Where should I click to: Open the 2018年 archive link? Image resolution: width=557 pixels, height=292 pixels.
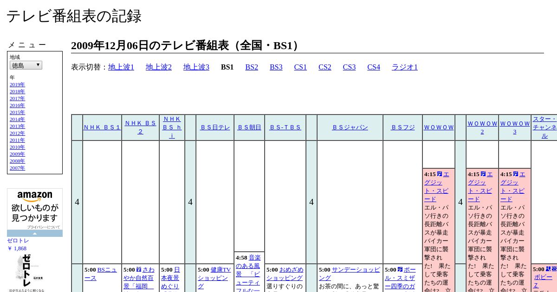17,92
